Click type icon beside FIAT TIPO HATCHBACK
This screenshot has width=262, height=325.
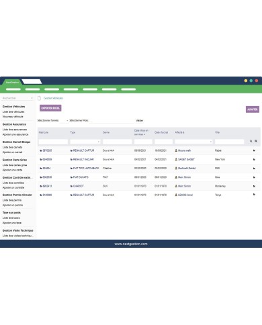(x=71, y=169)
